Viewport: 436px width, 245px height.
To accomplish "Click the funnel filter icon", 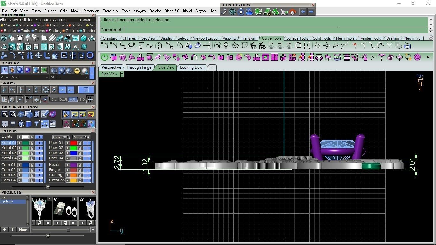I will 37,124.
